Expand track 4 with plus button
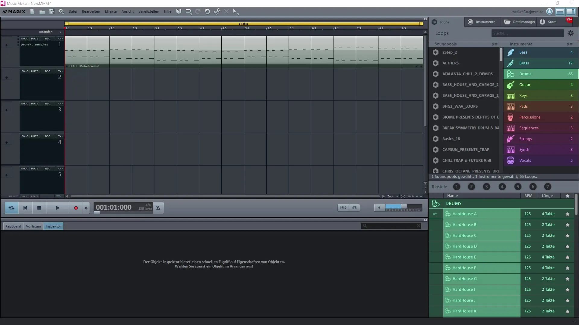 (x=7, y=143)
